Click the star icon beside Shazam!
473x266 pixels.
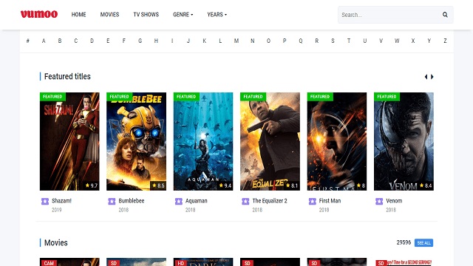[45, 201]
